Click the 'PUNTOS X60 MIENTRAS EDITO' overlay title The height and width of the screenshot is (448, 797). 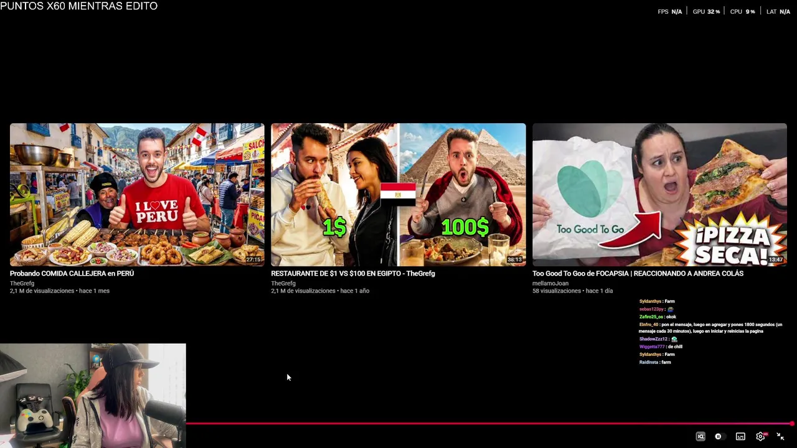[79, 6]
